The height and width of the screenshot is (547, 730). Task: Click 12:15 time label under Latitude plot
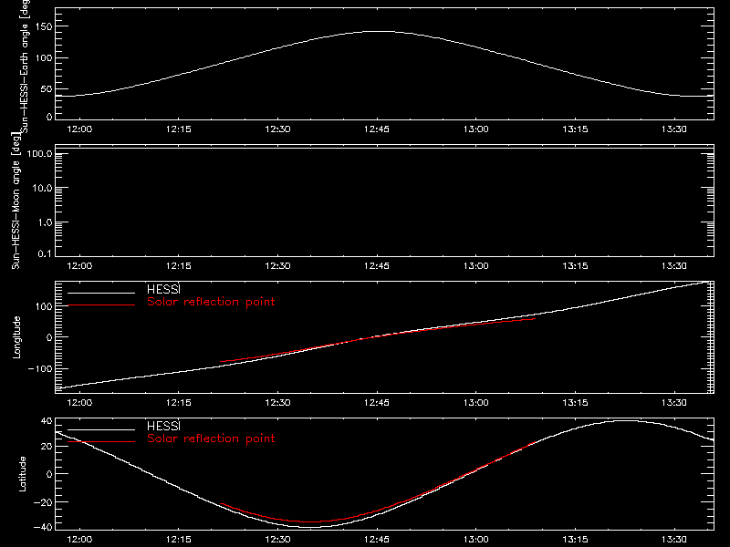tap(178, 539)
